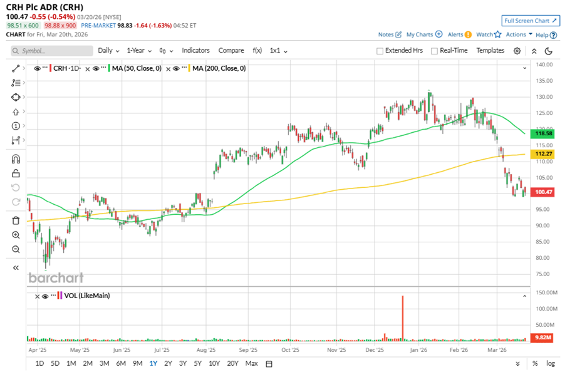Toggle visibility of MA 200 line
565x377 pixels.
[x=176, y=68]
